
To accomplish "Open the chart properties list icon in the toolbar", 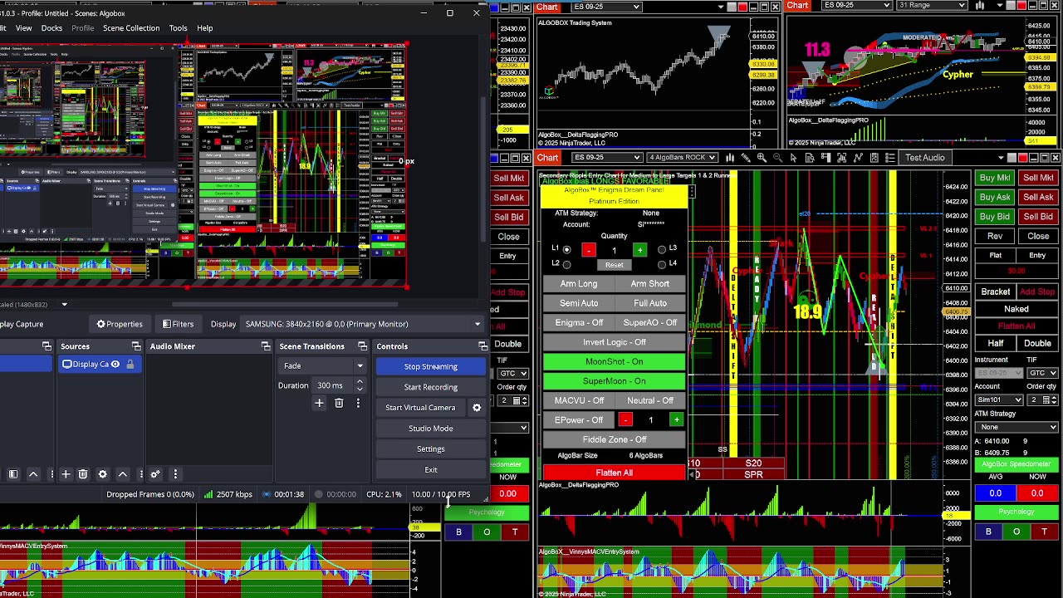I will point(890,158).
